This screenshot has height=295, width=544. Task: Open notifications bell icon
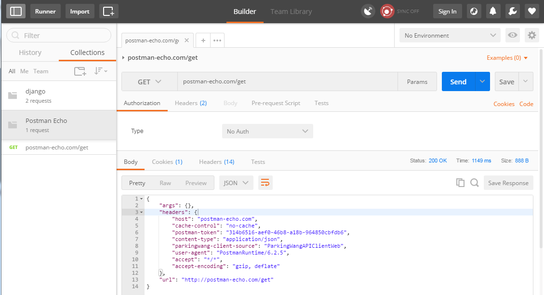pos(493,12)
